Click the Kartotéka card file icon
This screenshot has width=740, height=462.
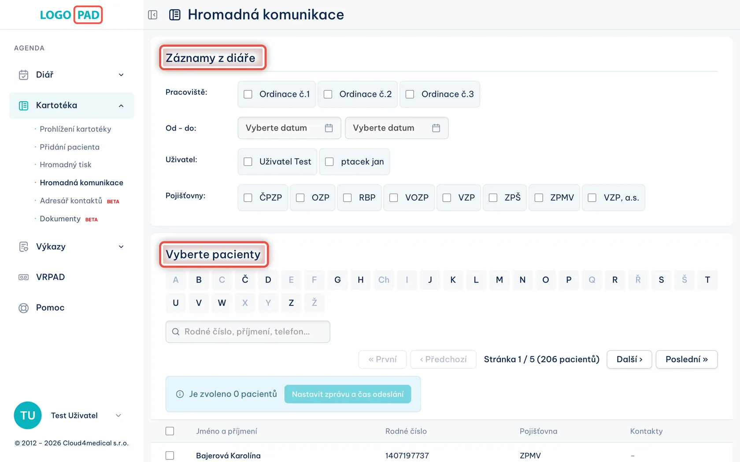(23, 106)
